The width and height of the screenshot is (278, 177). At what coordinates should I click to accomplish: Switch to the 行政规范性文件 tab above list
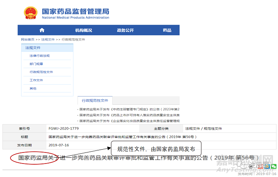point(95,100)
